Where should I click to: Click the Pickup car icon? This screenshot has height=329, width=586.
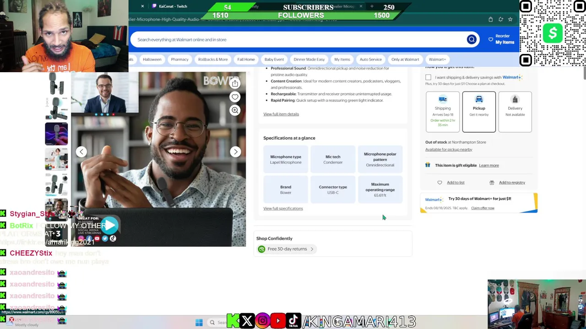click(479, 99)
